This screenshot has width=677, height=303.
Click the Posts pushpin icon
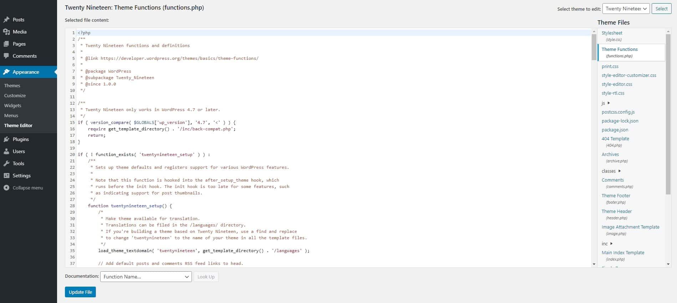pos(6,20)
